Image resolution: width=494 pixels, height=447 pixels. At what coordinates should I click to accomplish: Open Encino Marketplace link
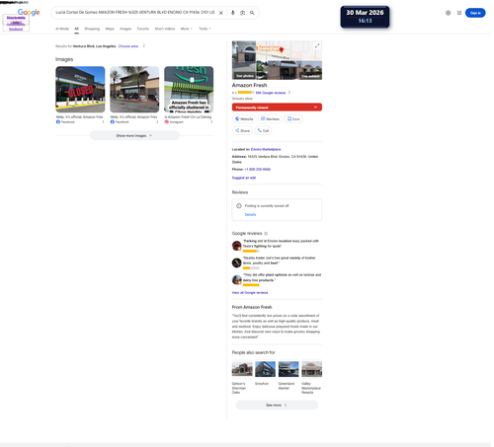(x=266, y=149)
